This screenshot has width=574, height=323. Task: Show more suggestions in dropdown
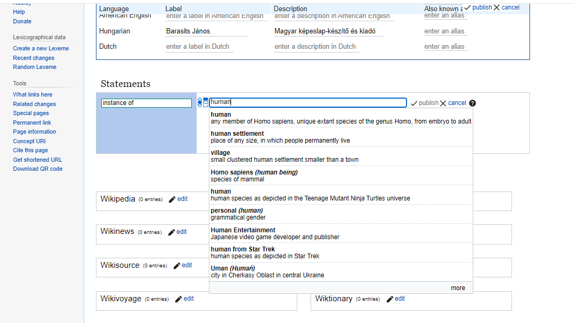[458, 288]
